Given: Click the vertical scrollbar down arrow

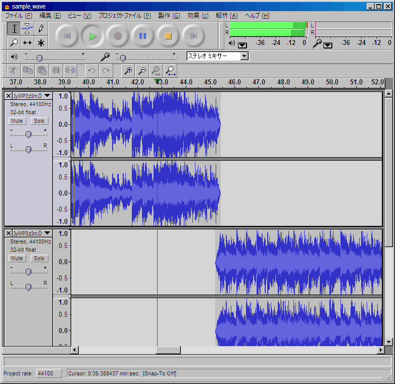Looking at the screenshot, I should click(389, 342).
